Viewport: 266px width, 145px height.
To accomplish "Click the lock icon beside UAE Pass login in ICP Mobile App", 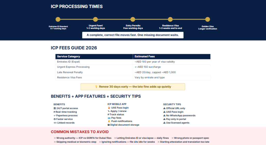I will 109,108.
